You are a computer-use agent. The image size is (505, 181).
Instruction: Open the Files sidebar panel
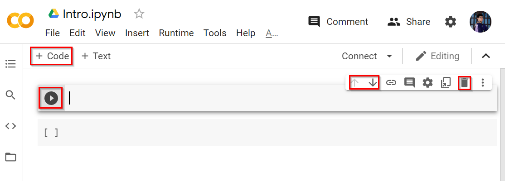pyautogui.click(x=10, y=157)
